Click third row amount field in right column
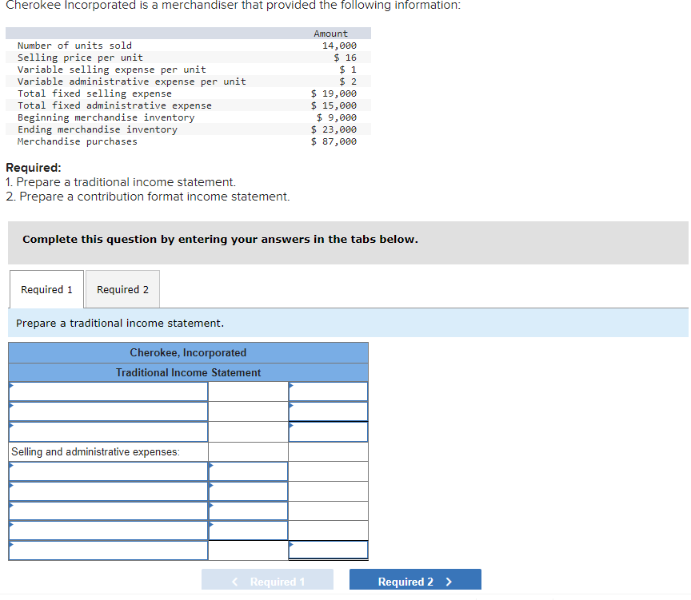The width and height of the screenshot is (691, 600). 329,431
